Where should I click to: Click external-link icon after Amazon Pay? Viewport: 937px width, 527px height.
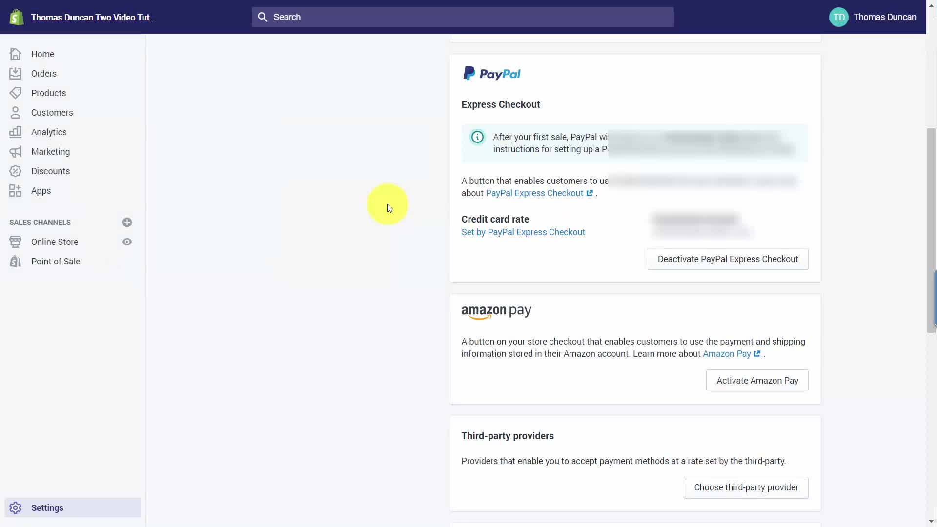click(757, 354)
